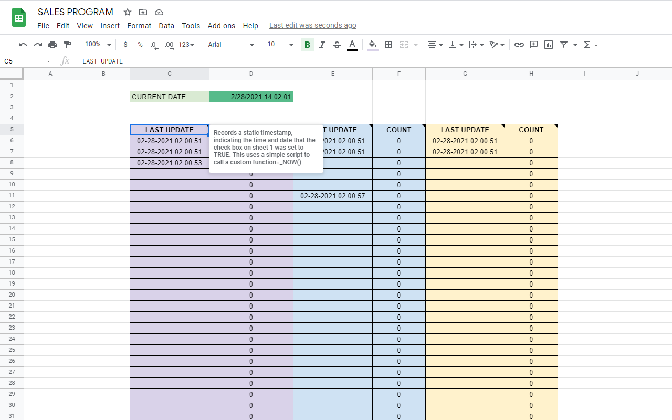The image size is (672, 420).
Task: Open vertical align dropdown
Action: (x=456, y=45)
